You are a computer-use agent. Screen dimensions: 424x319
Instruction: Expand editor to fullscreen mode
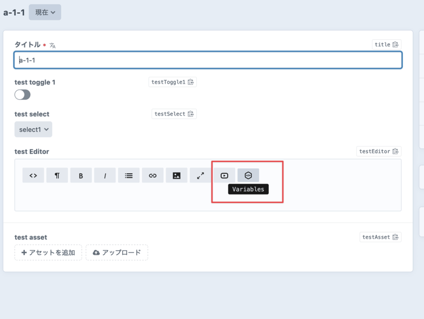click(200, 175)
